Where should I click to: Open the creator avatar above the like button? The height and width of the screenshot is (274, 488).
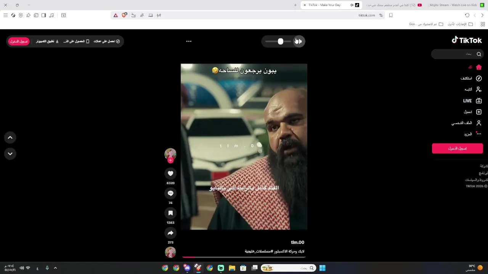click(170, 154)
